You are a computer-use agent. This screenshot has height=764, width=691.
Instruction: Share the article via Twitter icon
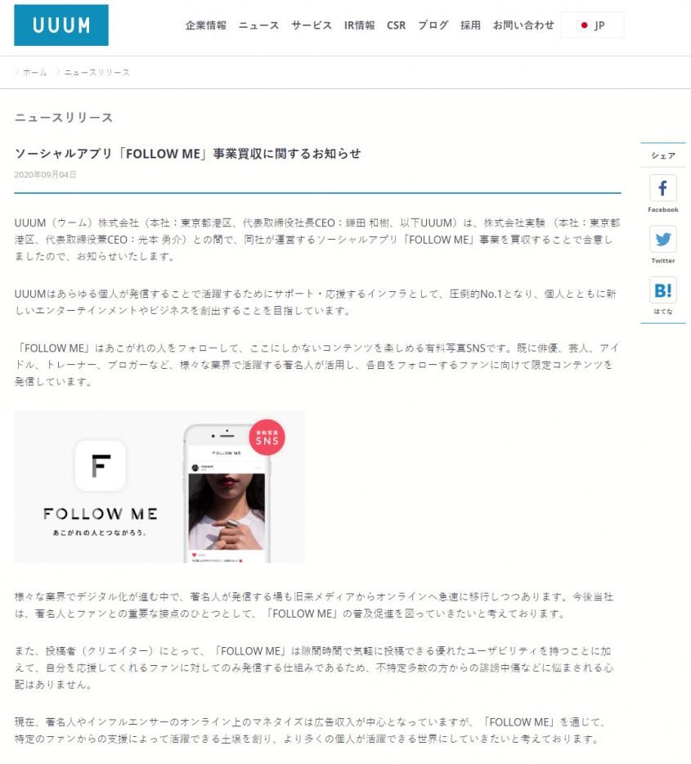(x=662, y=239)
